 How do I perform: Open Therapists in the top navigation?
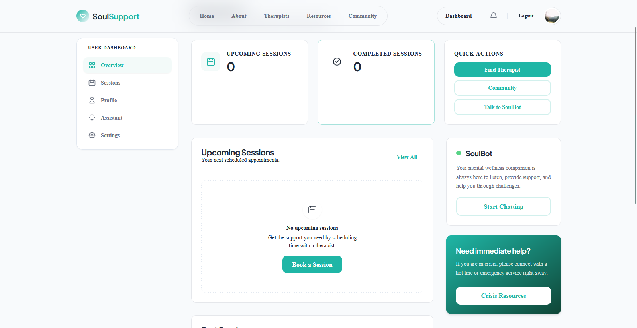pyautogui.click(x=276, y=16)
